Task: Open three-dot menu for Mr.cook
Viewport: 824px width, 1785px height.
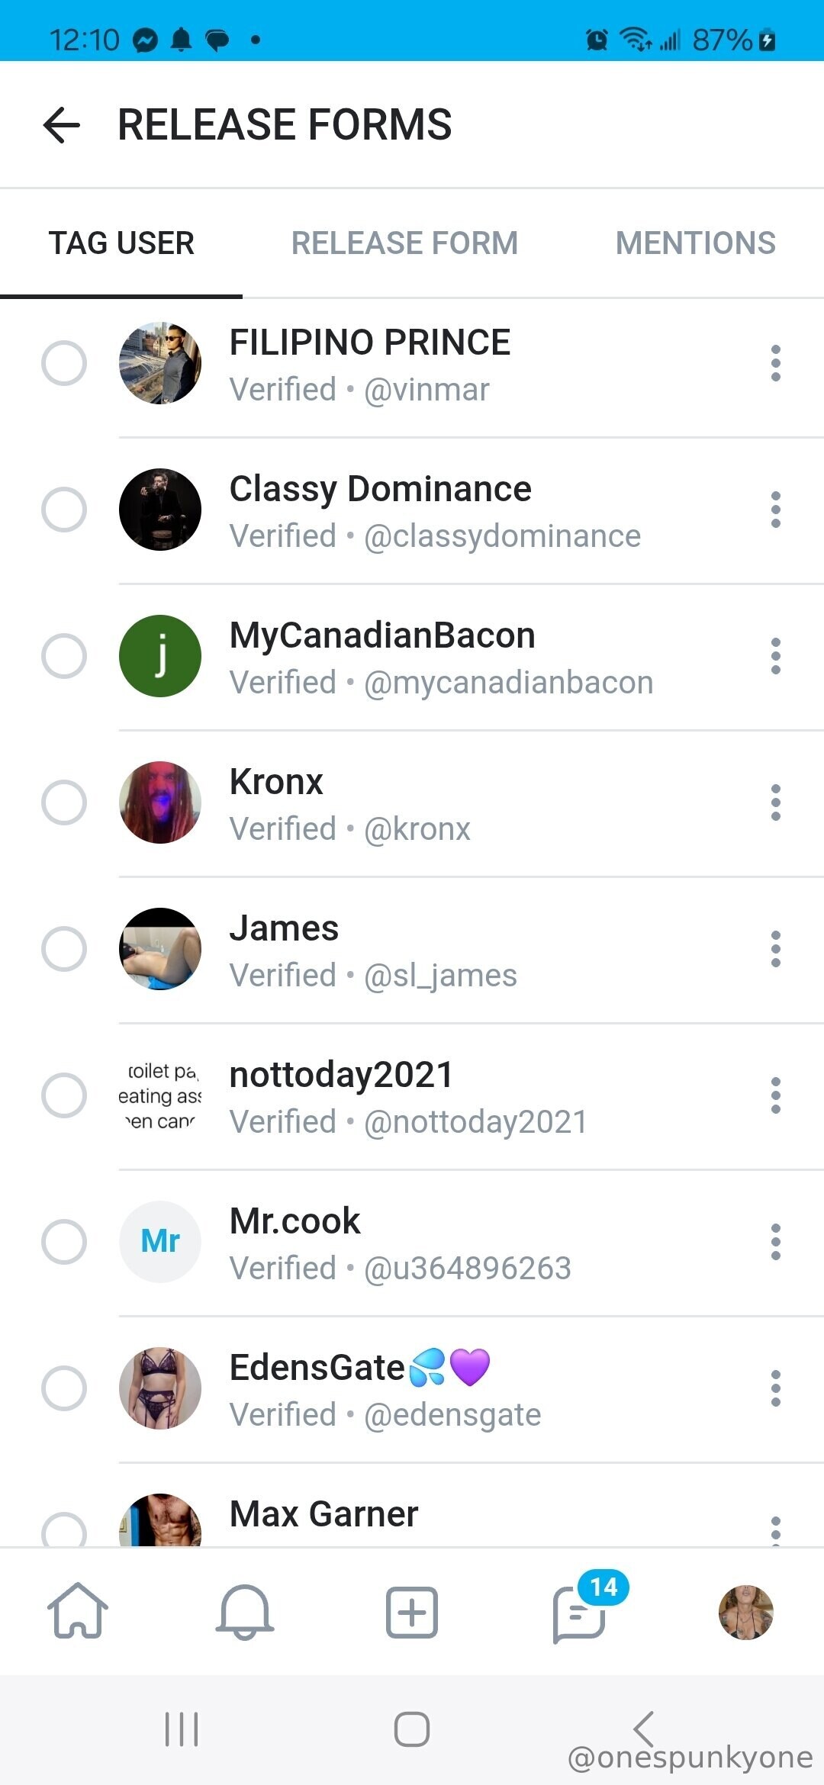Action: pyautogui.click(x=776, y=1242)
